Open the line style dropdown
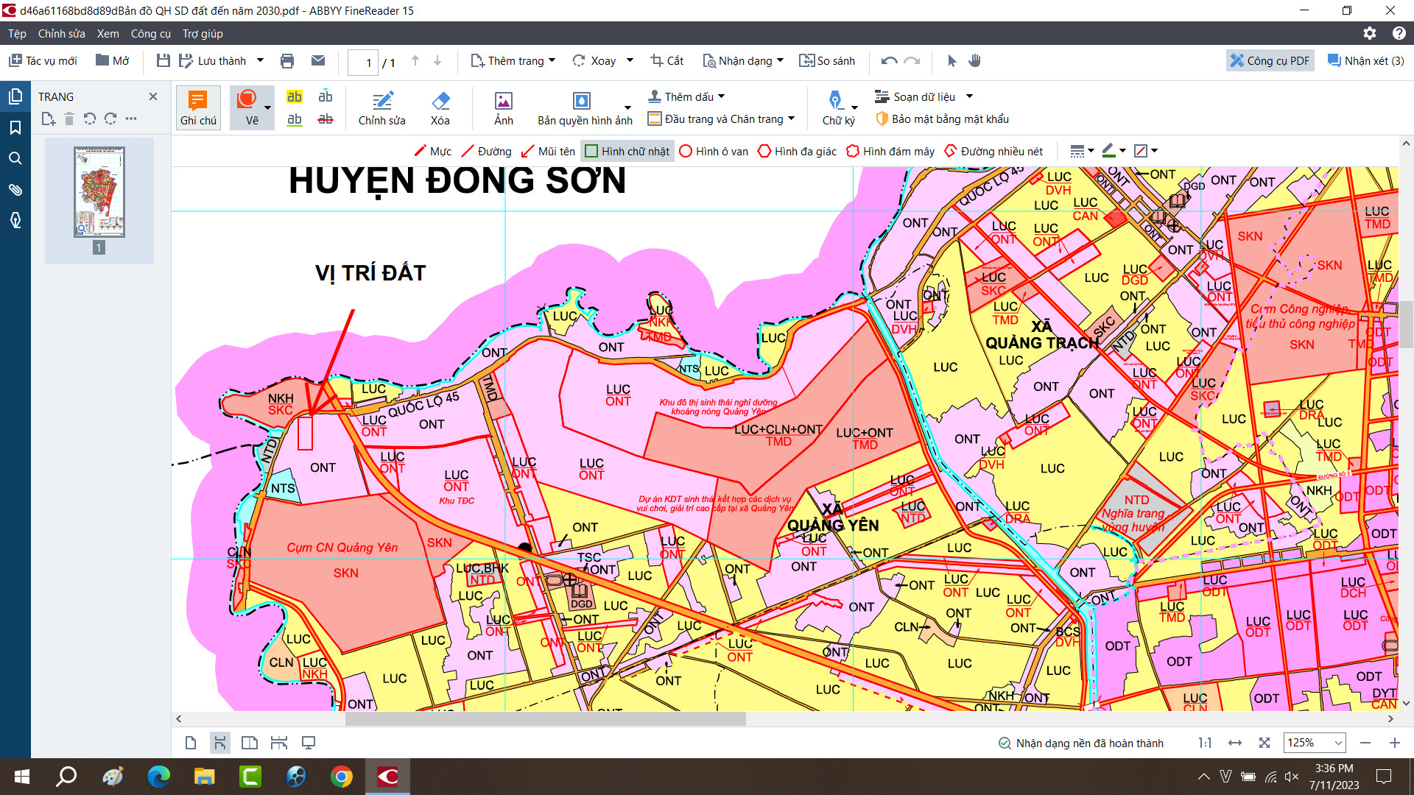This screenshot has width=1414, height=795. [x=1082, y=151]
